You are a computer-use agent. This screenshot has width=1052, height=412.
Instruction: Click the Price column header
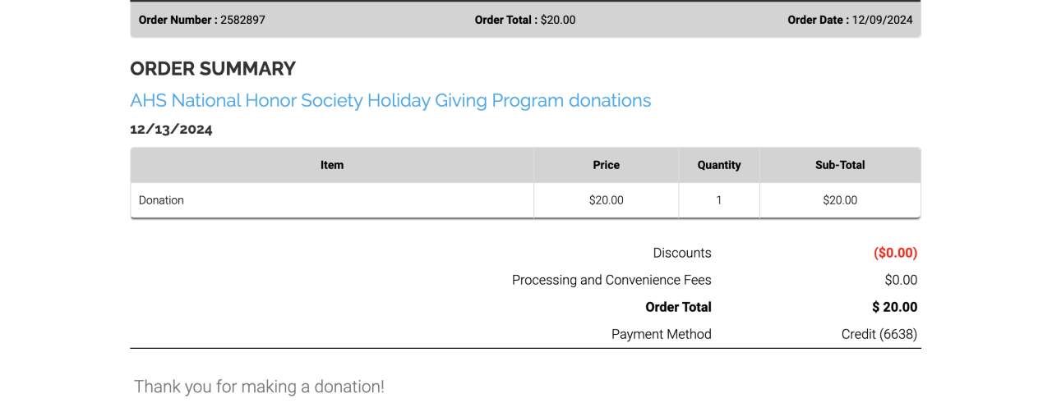pos(606,165)
